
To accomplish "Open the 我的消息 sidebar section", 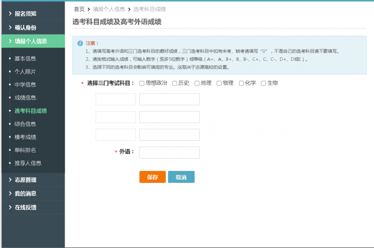I will click(33, 194).
